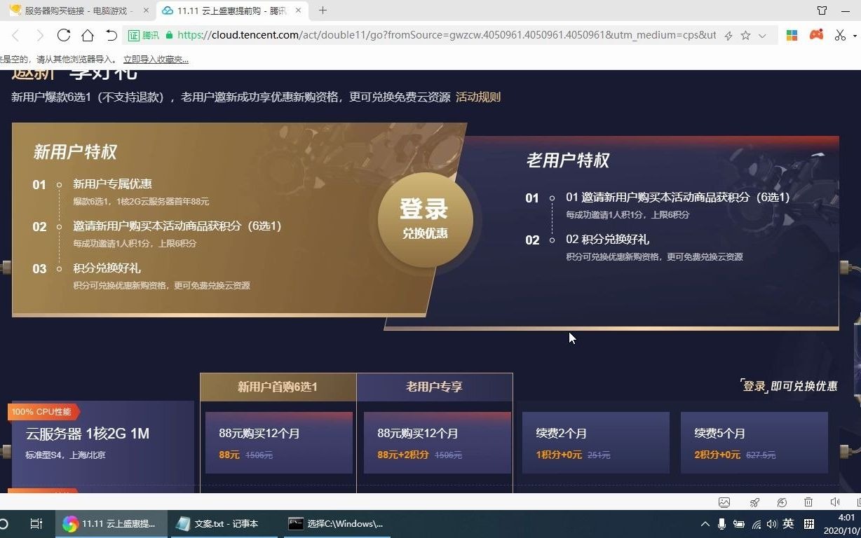Click the home icon in browser toolbar
The width and height of the screenshot is (861, 538).
point(87,35)
